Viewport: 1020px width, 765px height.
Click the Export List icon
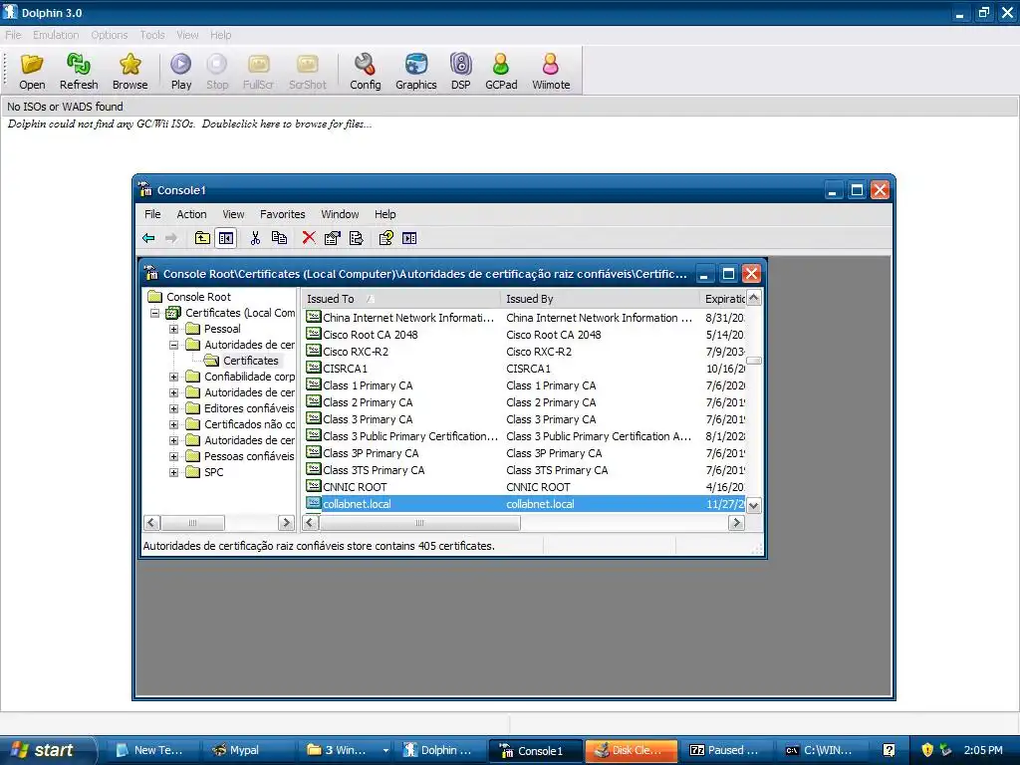click(x=356, y=238)
